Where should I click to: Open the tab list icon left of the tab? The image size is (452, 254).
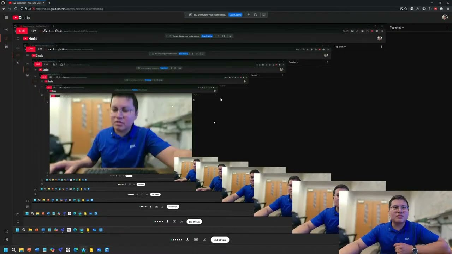pyautogui.click(x=4, y=3)
